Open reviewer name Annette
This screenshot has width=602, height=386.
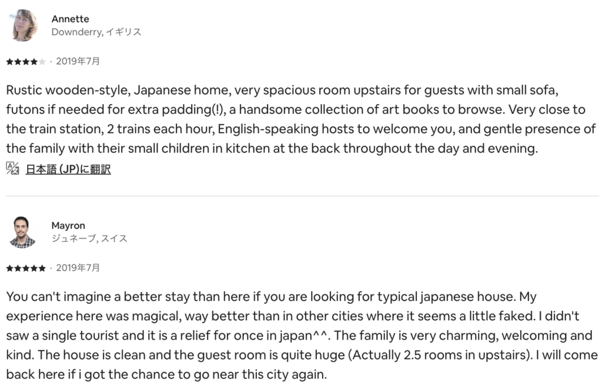[x=70, y=19]
